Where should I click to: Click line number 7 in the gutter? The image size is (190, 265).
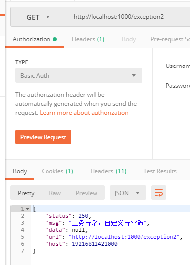click(23, 251)
